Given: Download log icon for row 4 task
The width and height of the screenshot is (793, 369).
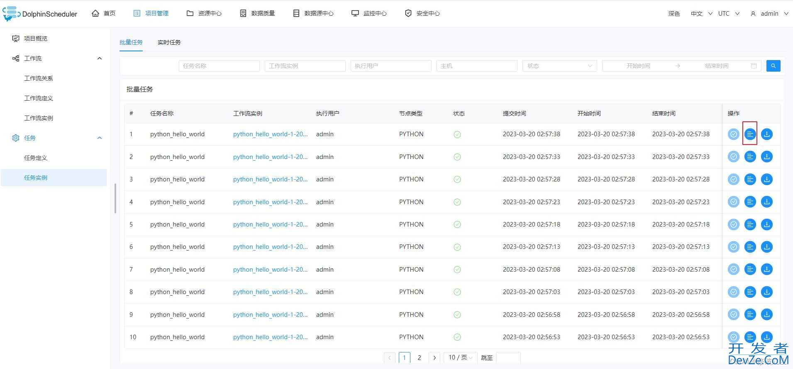Looking at the screenshot, I should (767, 202).
